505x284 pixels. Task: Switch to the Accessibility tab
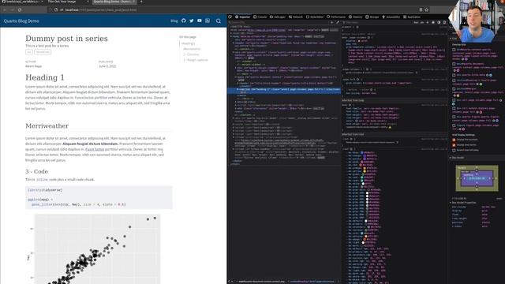[391, 17]
